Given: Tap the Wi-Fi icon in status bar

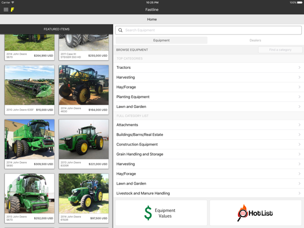Looking at the screenshot, I should [x=13, y=3].
